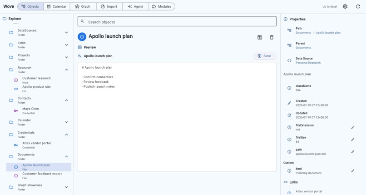Switch to the Calendar tab
The height and width of the screenshot is (195, 366).
click(57, 6)
